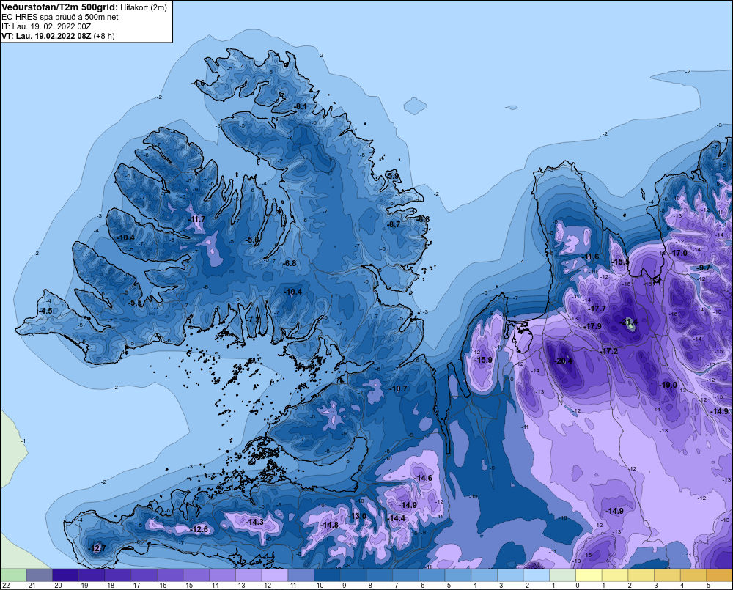Screen dimensions: 733x590
Task: Click the temperature label -5.9
Action: tap(394, 176)
